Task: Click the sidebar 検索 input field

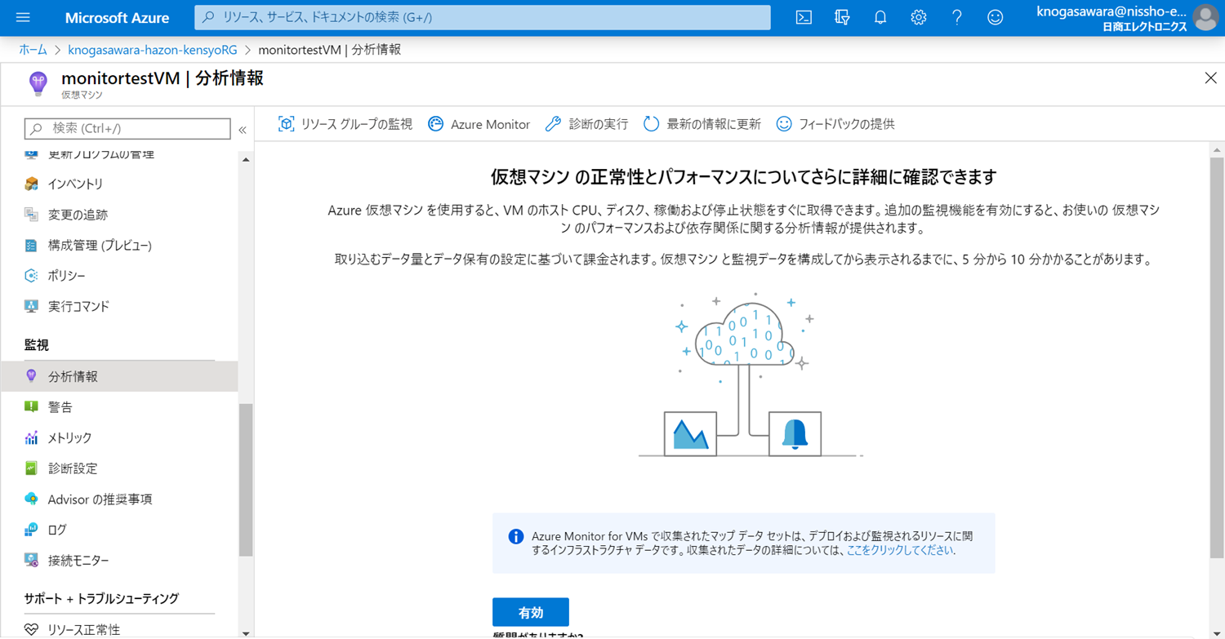Action: [x=128, y=128]
